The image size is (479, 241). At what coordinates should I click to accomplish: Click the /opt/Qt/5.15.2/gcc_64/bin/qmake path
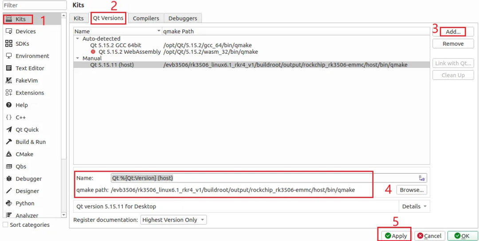click(208, 45)
